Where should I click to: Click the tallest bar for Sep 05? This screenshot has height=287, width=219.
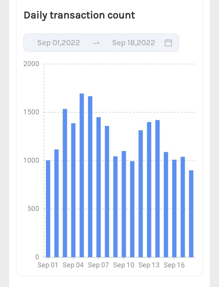82,175
